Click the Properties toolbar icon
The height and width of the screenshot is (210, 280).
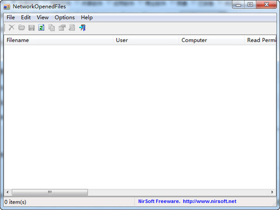[62, 28]
